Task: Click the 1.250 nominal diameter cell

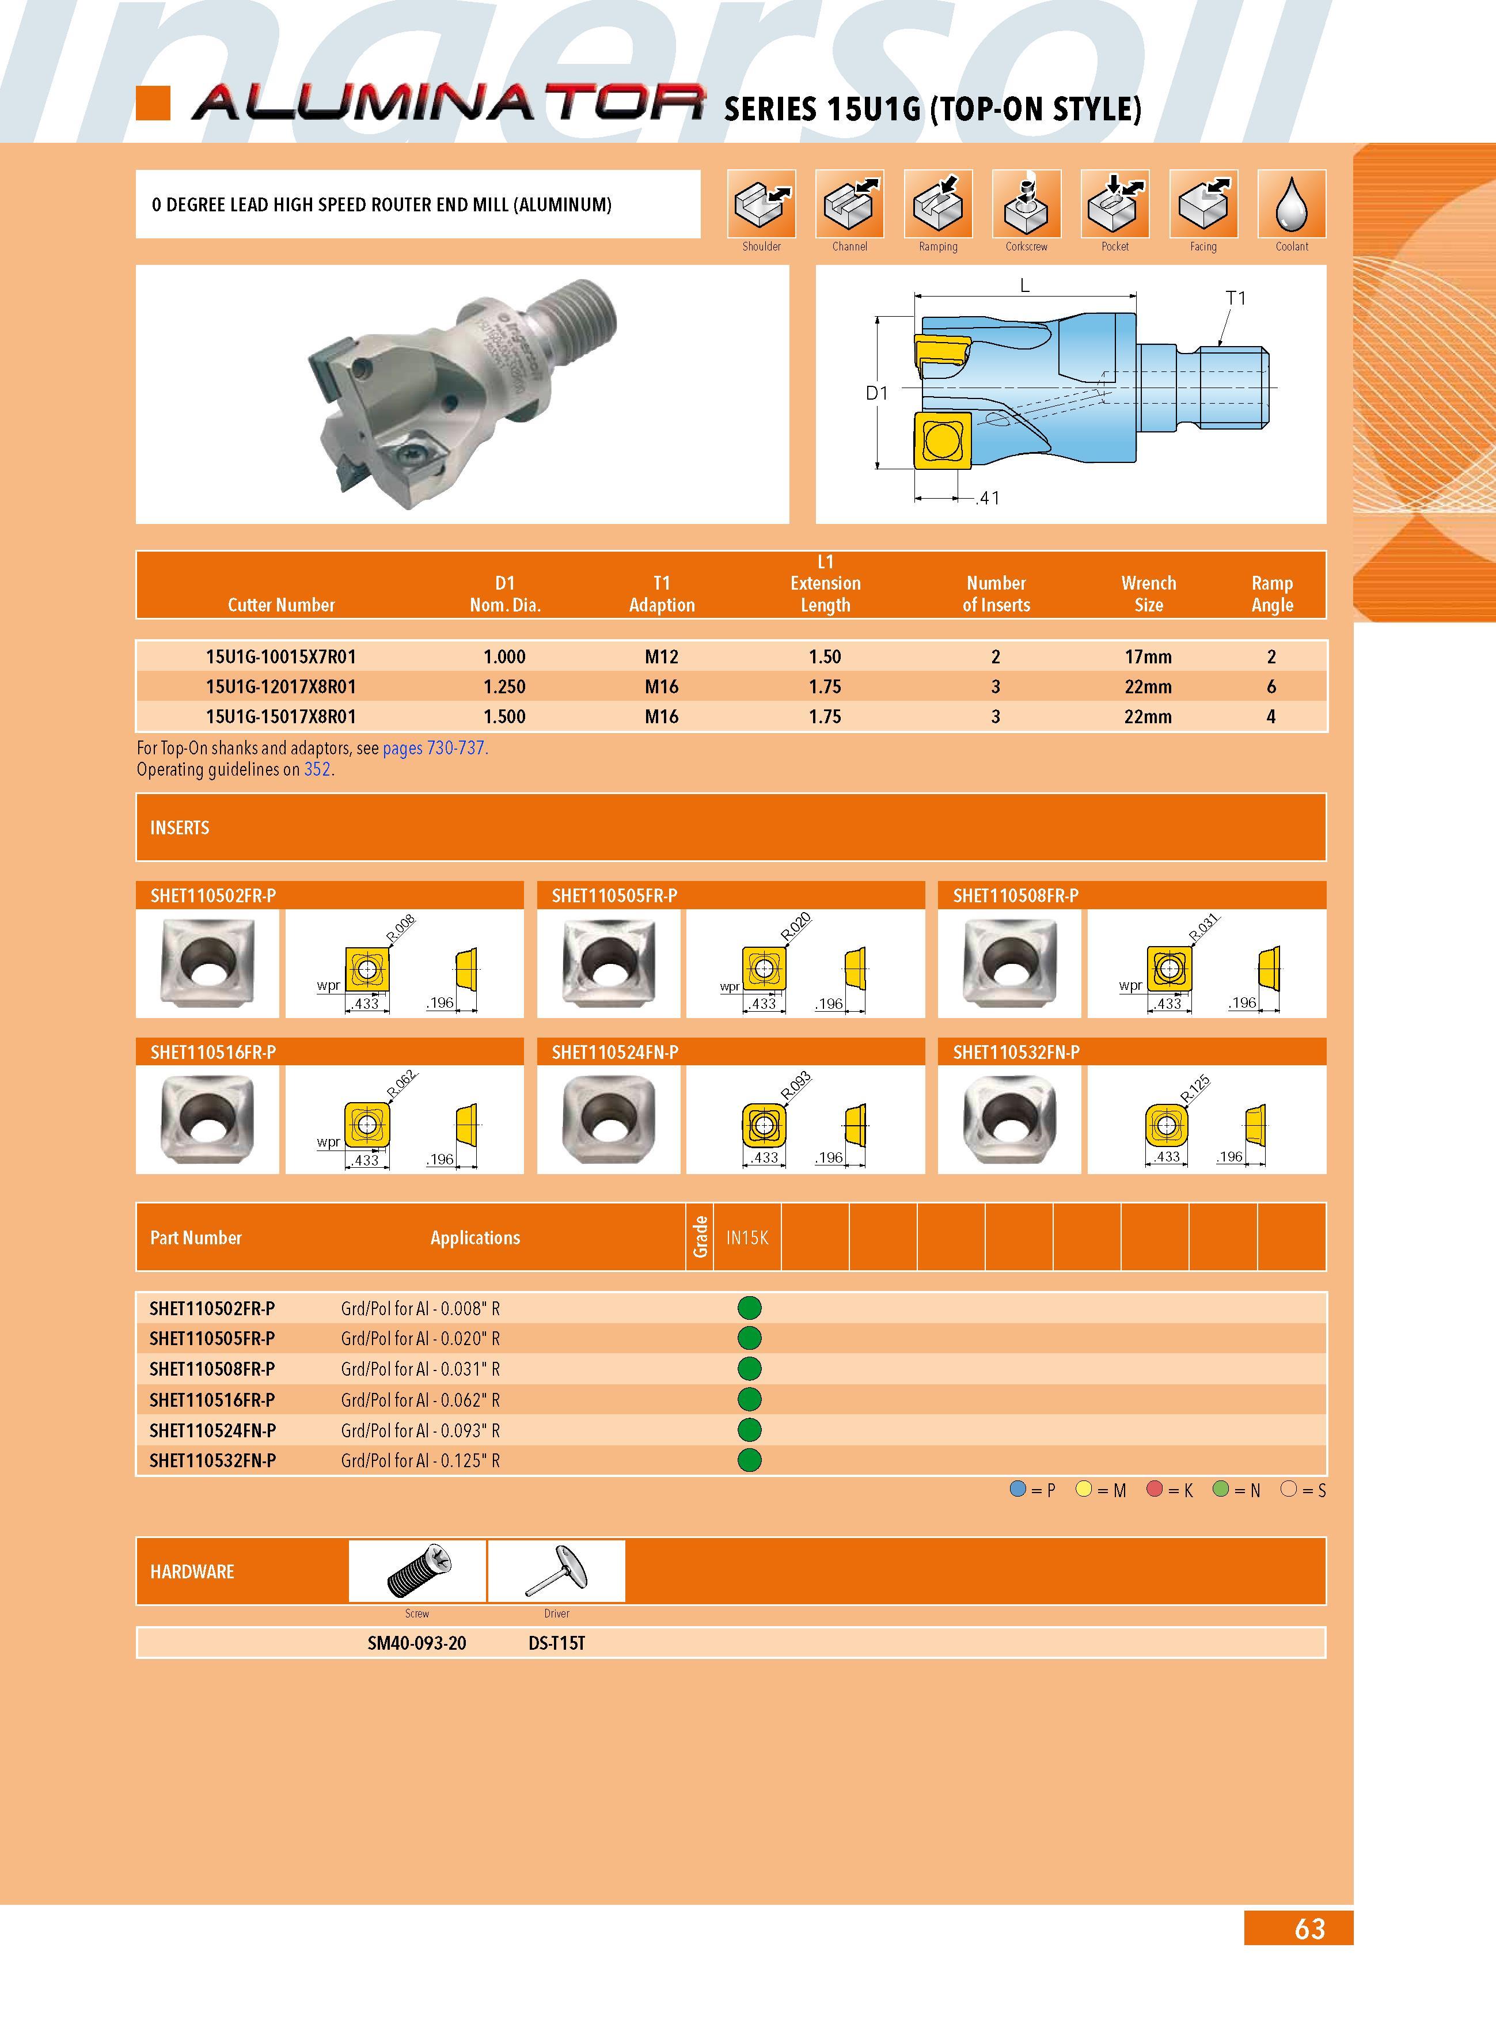Action: [x=504, y=686]
